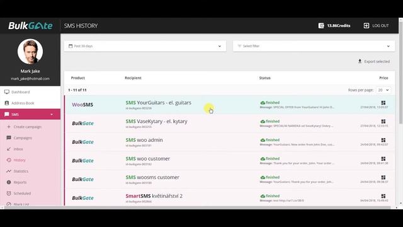Sort by the Price column header
The image size is (403, 227).
383,78
